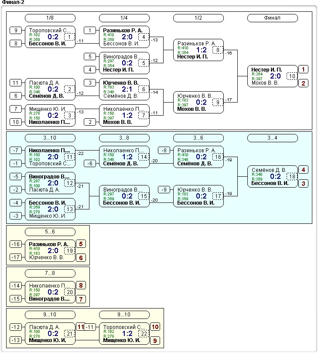Click Семёнов Д. В. in 3...4 match
Screen dimensions: 318x353
(269, 170)
